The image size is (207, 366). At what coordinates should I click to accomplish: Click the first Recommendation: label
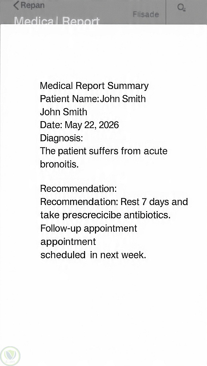point(78,188)
